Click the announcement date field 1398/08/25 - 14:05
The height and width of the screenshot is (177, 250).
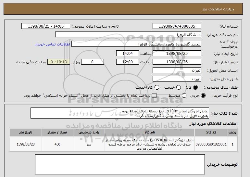point(46,26)
